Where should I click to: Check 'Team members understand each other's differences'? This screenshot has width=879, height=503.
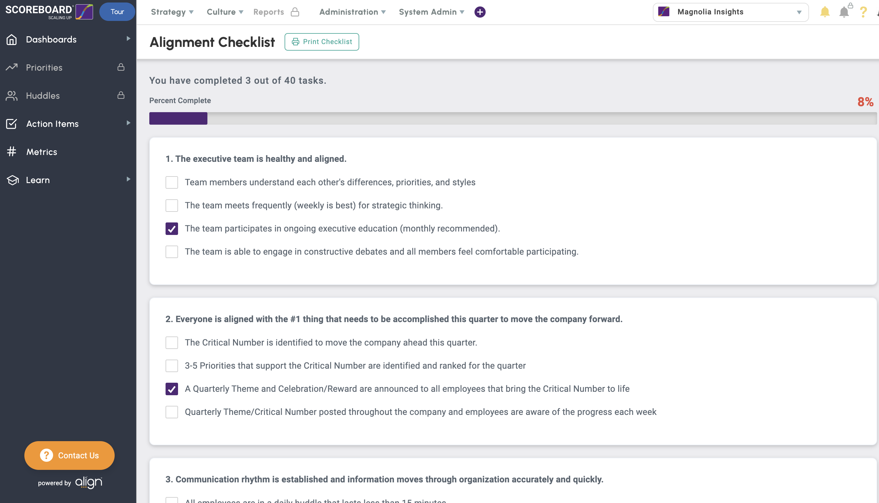(172, 182)
